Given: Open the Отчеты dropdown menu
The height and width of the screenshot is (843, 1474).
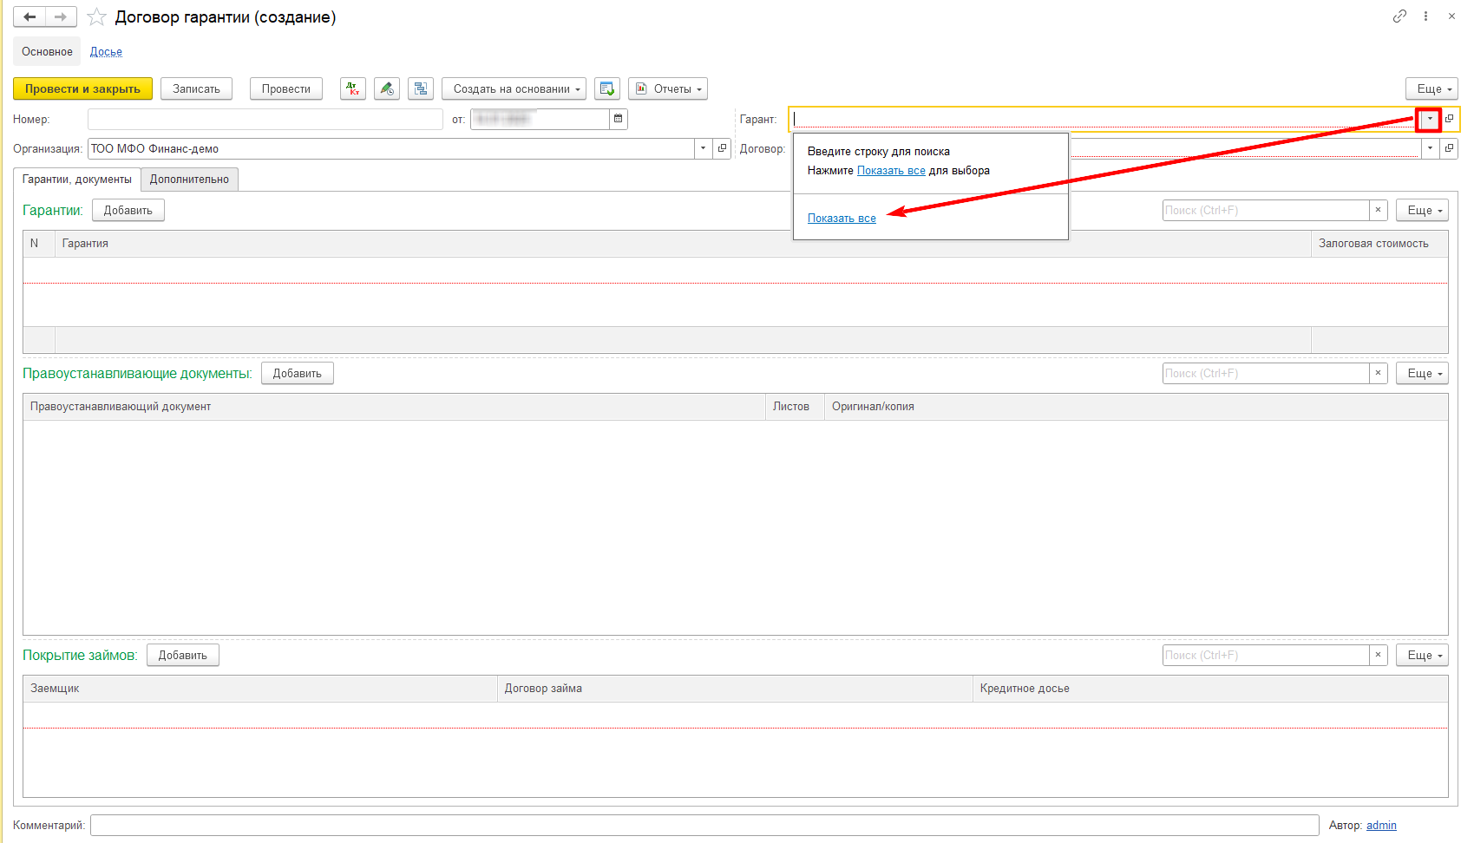Looking at the screenshot, I should (x=668, y=88).
